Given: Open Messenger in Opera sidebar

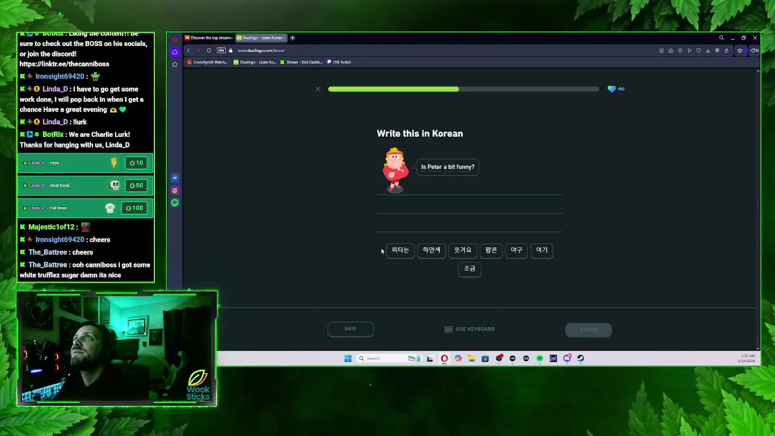Looking at the screenshot, I should coord(175,178).
